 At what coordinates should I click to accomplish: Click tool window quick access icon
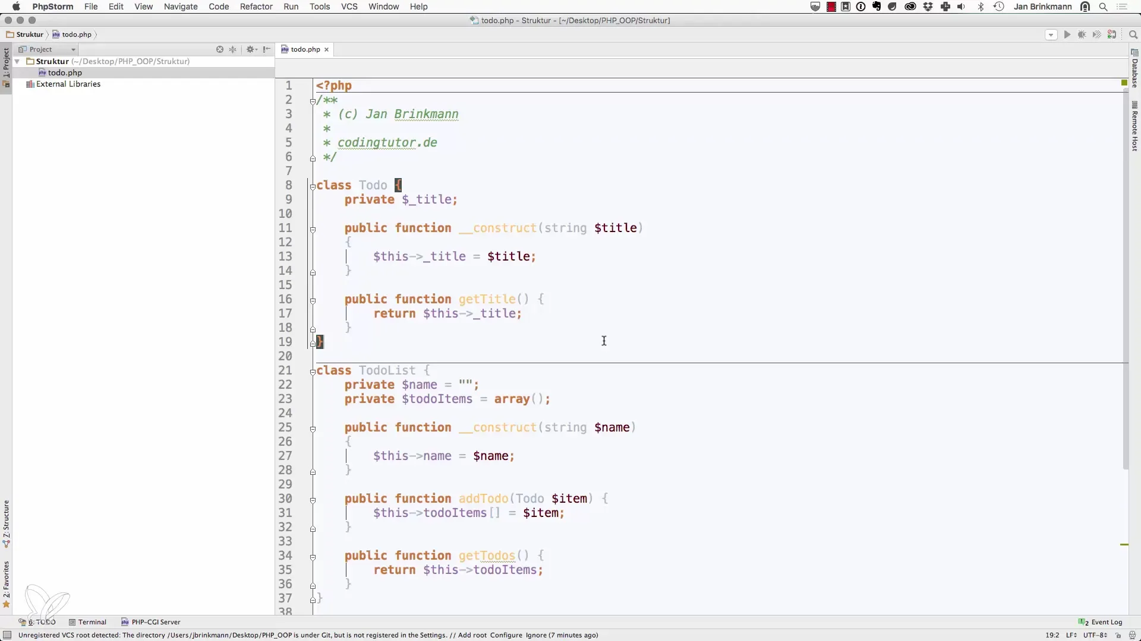click(7, 635)
